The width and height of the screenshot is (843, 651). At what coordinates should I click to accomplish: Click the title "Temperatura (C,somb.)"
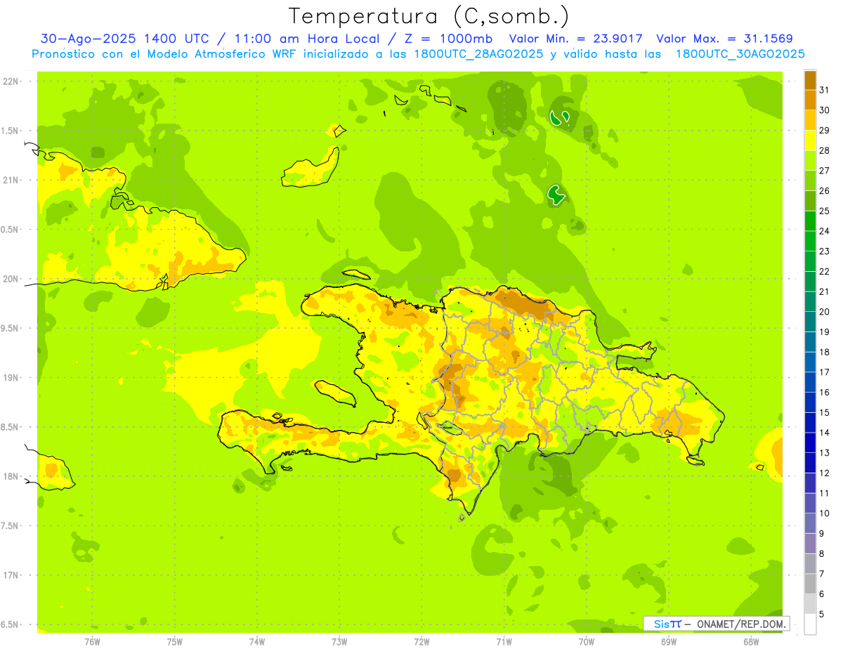coord(429,16)
